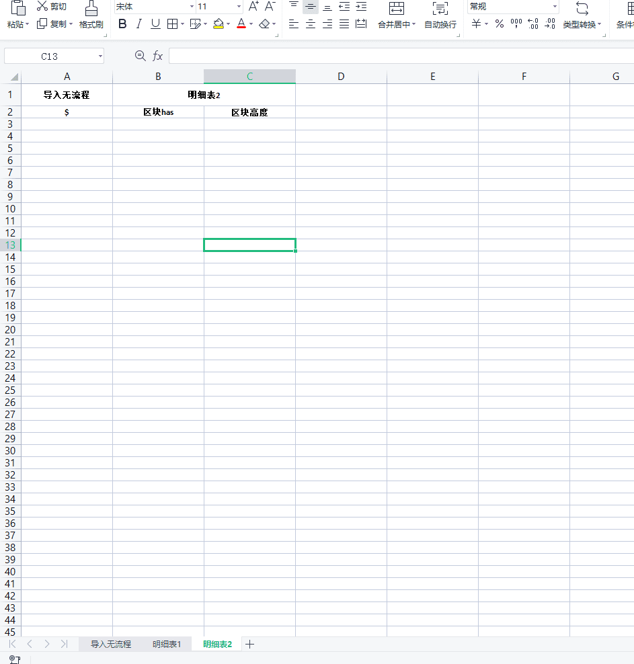The width and height of the screenshot is (634, 664).
Task: Switch to sheet tab 导入无流程
Action: click(x=111, y=644)
